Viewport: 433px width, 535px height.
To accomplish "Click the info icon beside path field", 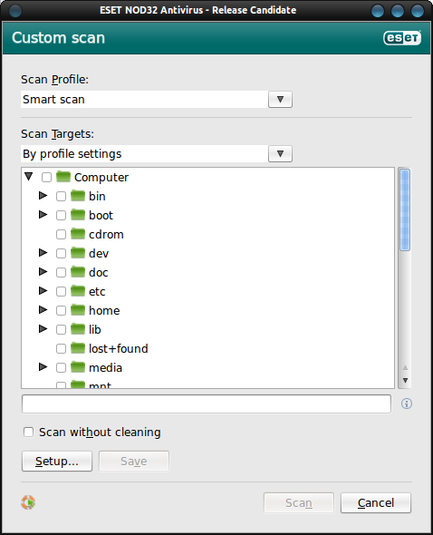I will [x=407, y=404].
